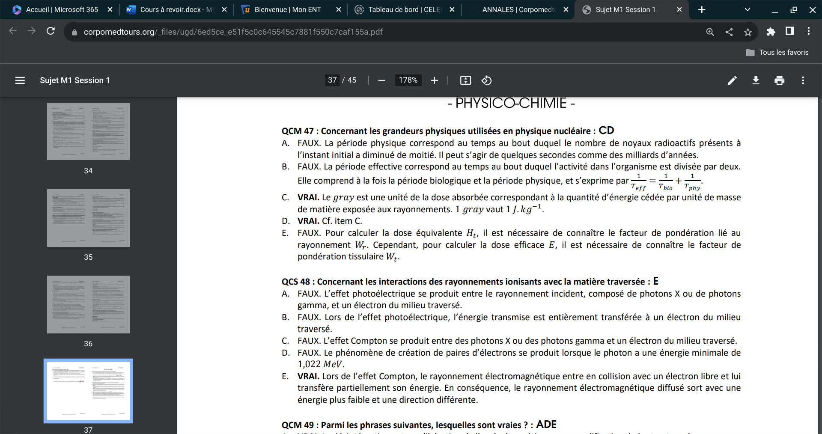Switch to Accueil Microsoft 365 tab
The width and height of the screenshot is (822, 434).
[62, 9]
